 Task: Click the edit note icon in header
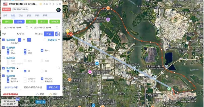point(44,4)
